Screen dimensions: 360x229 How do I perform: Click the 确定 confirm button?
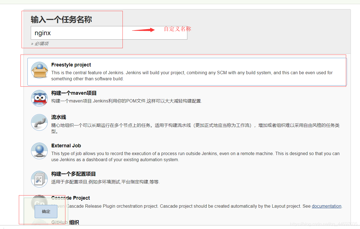click(x=46, y=212)
